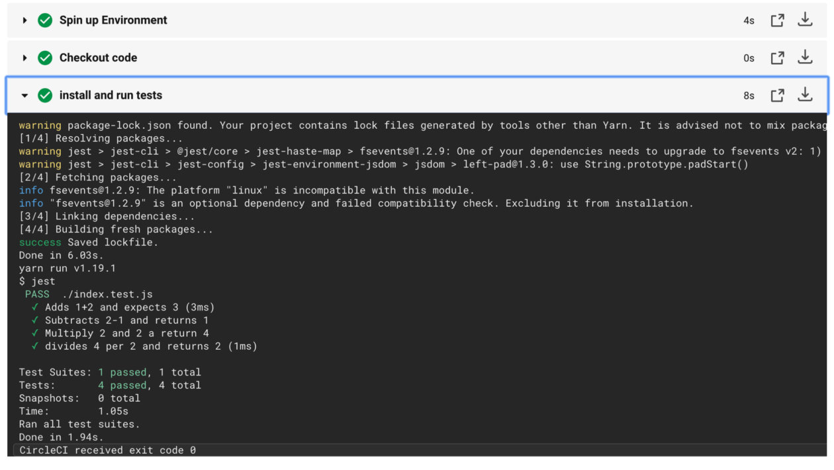Screen dimensions: 834x470
Task: Click green success check for Checkout code
Action: click(x=45, y=58)
